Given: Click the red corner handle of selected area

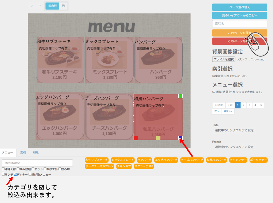Looking at the screenshot, I should click(x=136, y=138).
